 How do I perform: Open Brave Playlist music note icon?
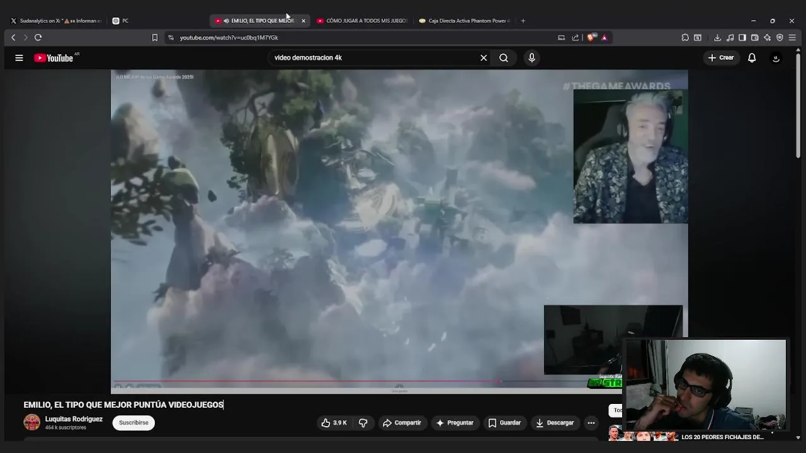point(730,38)
